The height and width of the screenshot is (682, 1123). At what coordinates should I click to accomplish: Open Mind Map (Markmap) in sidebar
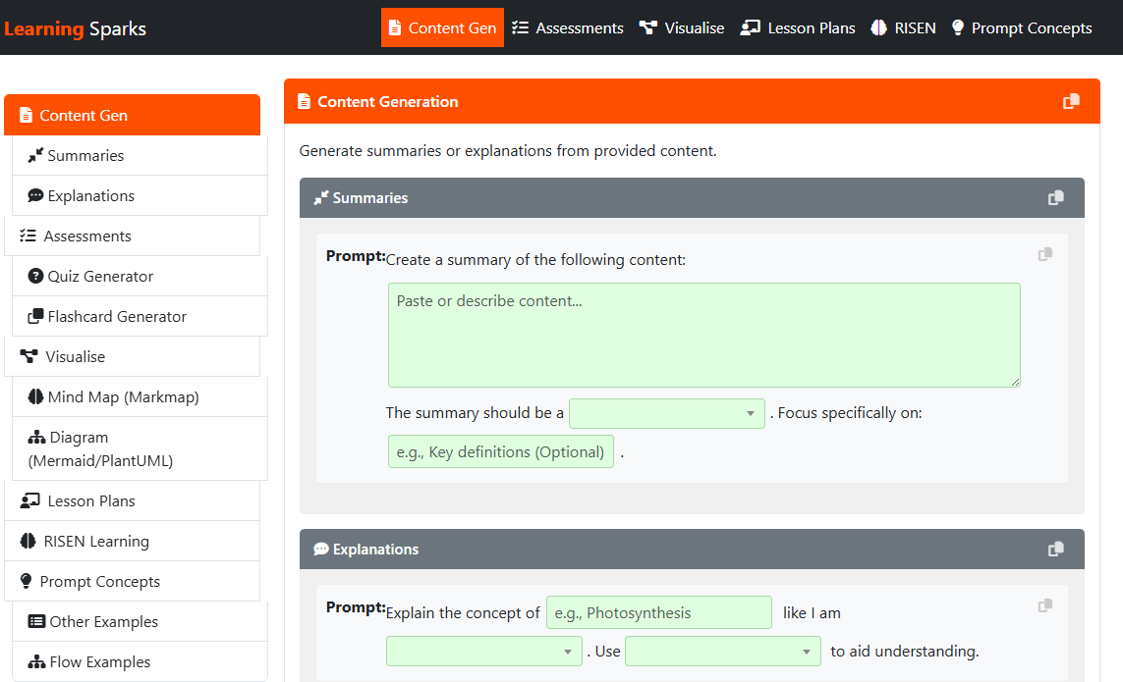(x=140, y=396)
